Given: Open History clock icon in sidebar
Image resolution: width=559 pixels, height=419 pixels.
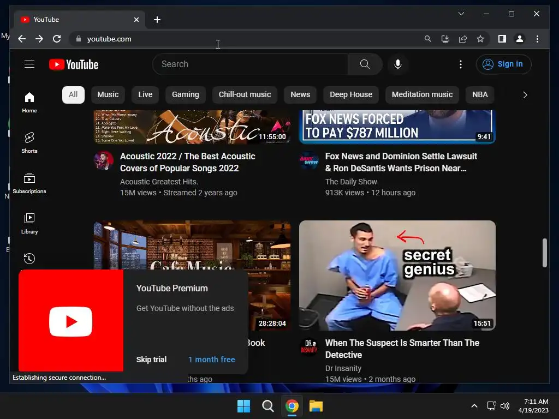Looking at the screenshot, I should click(29, 258).
